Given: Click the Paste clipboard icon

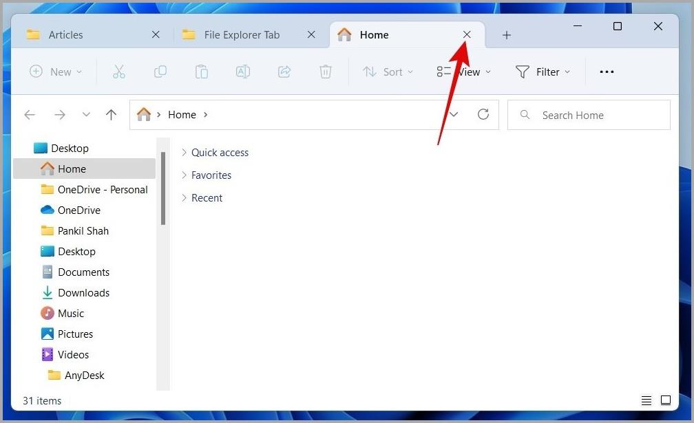Looking at the screenshot, I should pos(201,72).
